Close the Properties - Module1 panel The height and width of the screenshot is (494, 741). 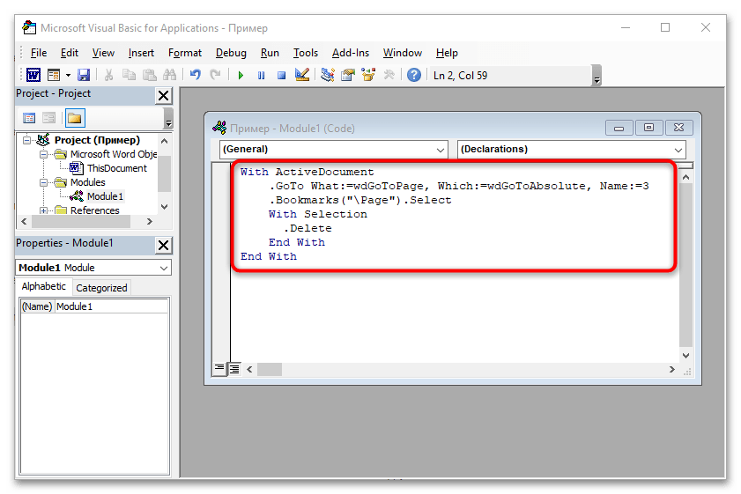pyautogui.click(x=164, y=244)
